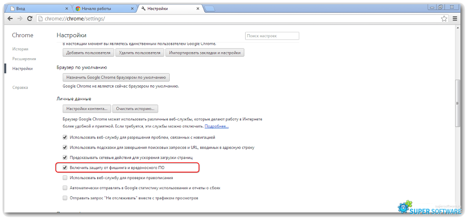This screenshot has height=219, width=467.
Task: Click the vertical scrollbar thumb
Action: [x=458, y=103]
